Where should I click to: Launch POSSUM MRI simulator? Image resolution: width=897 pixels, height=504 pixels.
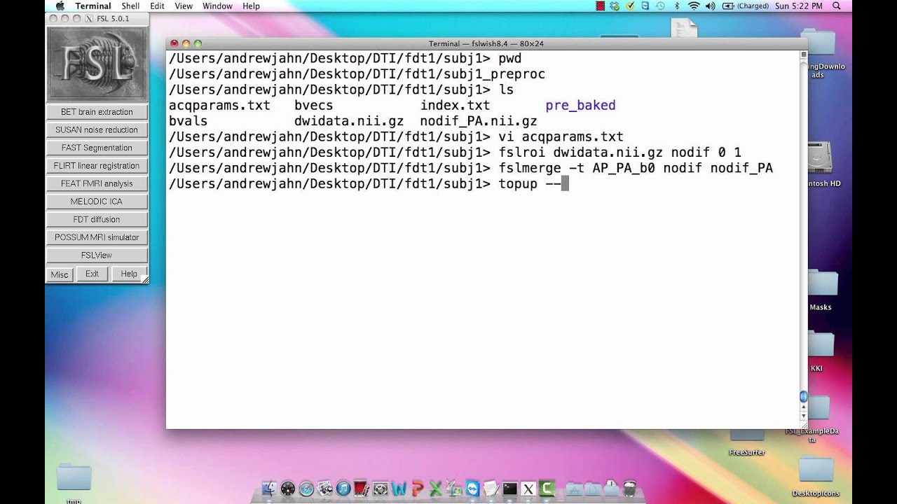[x=97, y=237]
